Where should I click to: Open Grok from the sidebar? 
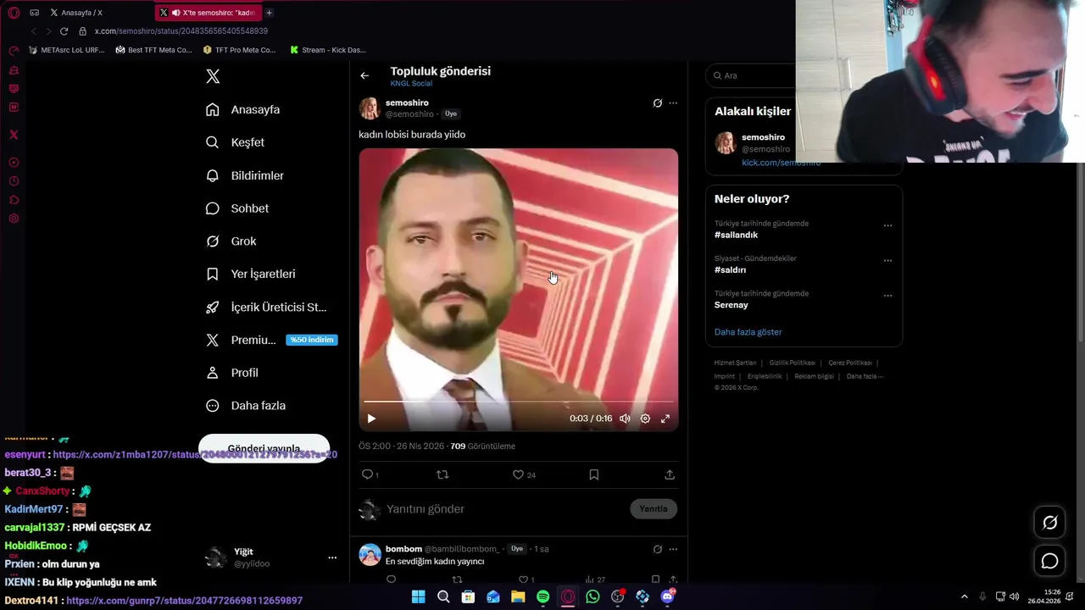click(x=231, y=241)
